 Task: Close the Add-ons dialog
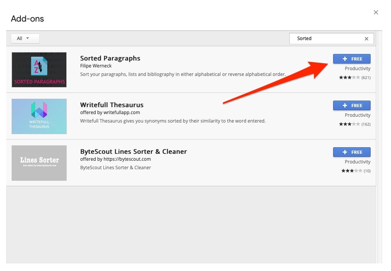[x=376, y=12]
